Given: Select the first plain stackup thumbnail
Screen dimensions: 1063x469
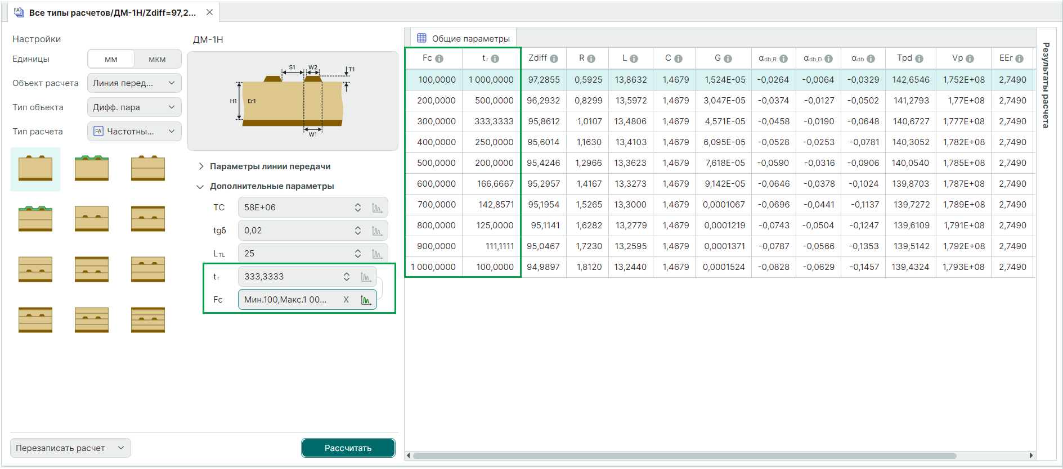Looking at the screenshot, I should [x=35, y=169].
